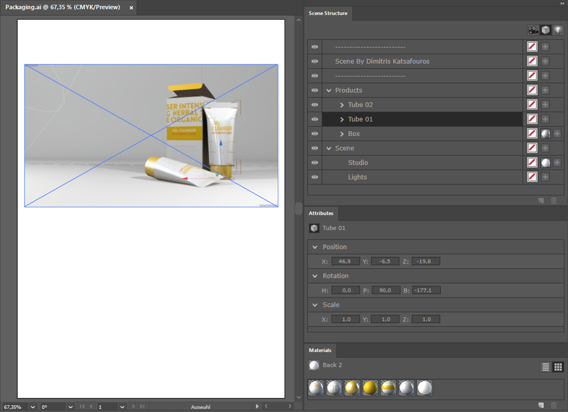Expand the Tube 02 tree item
This screenshot has width=568, height=412.
(x=342, y=105)
